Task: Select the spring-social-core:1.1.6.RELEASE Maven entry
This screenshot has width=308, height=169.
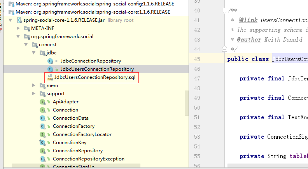Action: coord(93,12)
